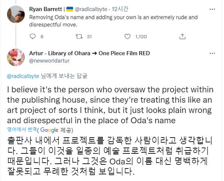The height and width of the screenshot is (181, 224).
Task: Like Ryan Barrett's tweet with the heart icon
Action: pos(127,36)
